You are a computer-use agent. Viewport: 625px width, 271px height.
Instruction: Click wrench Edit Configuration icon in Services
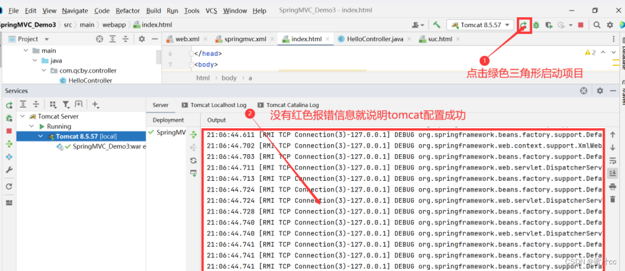pyautogui.click(x=9, y=170)
